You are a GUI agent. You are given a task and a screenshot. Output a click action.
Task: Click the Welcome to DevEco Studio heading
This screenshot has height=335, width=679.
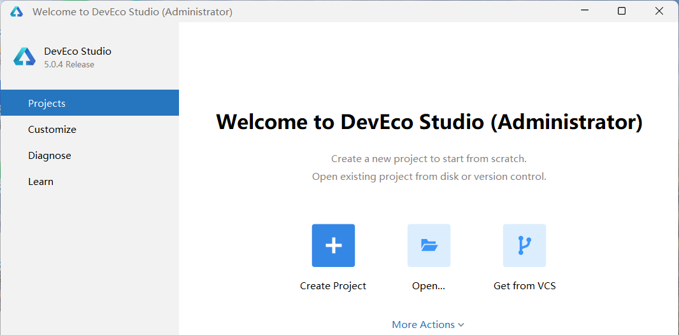click(429, 122)
